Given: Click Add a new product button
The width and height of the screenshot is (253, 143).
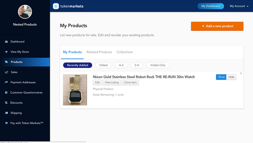Looking at the screenshot, I should tap(217, 26).
